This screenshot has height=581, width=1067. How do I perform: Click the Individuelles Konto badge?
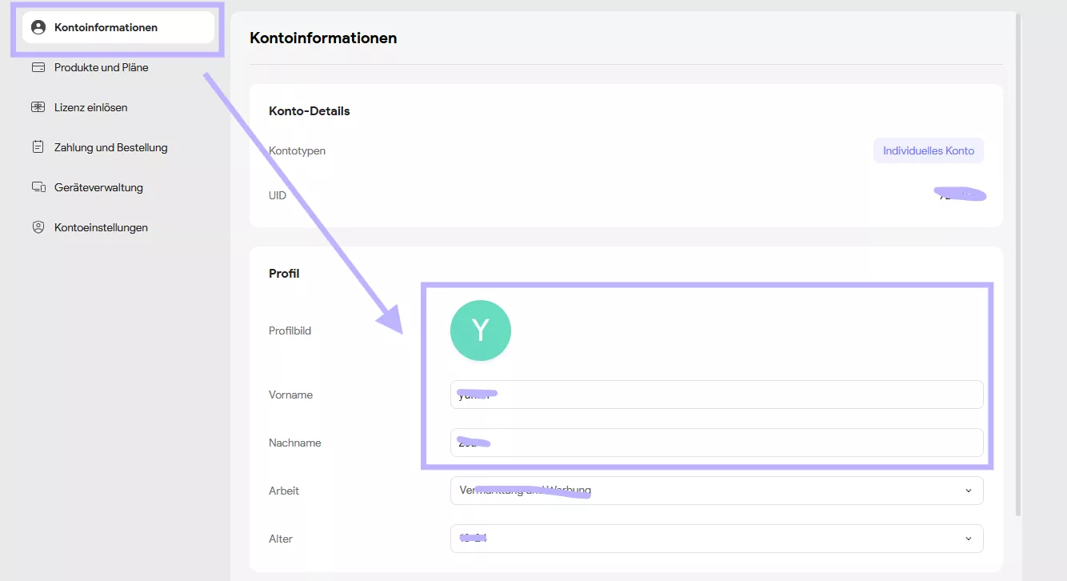click(928, 150)
